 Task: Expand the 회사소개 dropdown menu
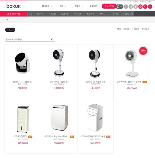click(x=47, y=6)
